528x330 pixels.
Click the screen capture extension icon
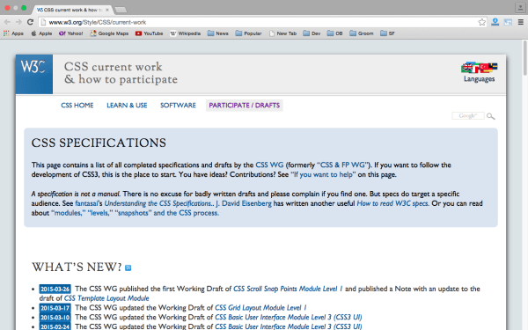pyautogui.click(x=508, y=22)
